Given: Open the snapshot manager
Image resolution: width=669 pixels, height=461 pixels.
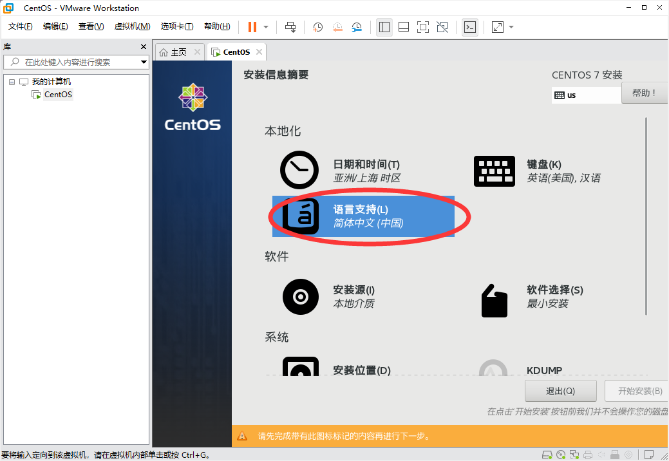Looking at the screenshot, I should [x=357, y=27].
